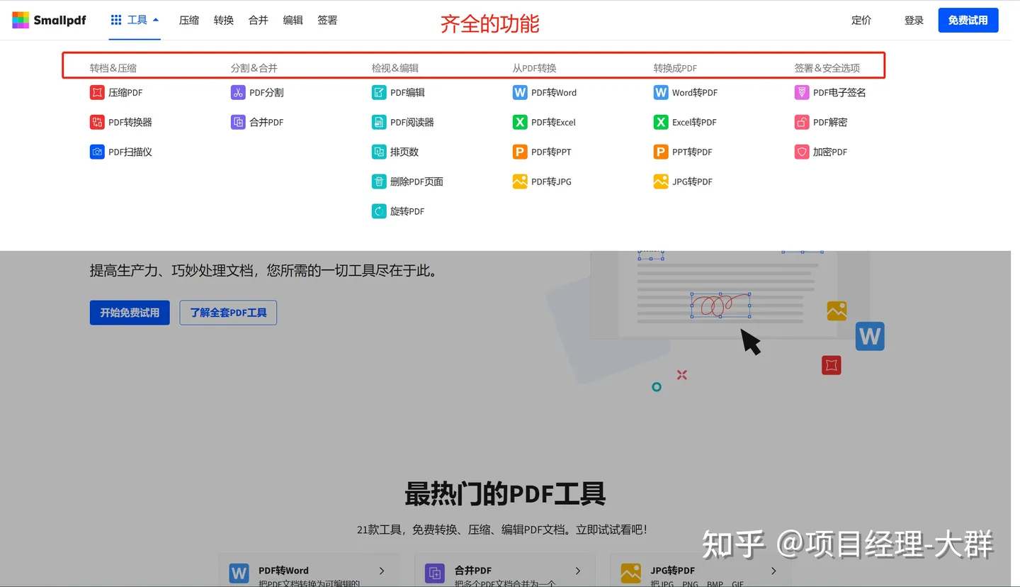Click the 合并PDF card title text
Image resolution: width=1020 pixels, height=587 pixels.
(x=473, y=570)
